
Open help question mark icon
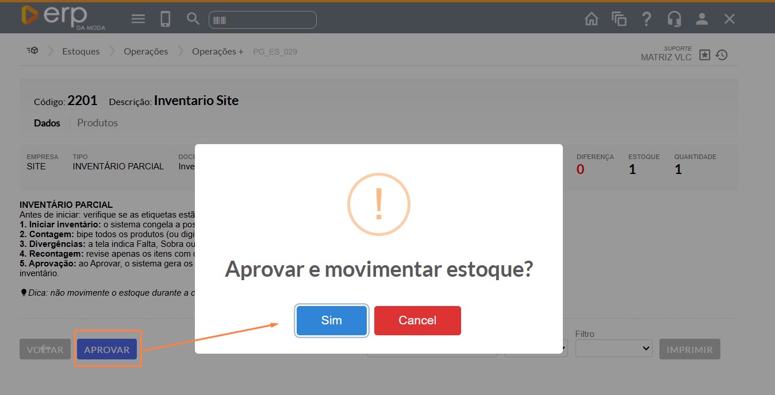click(646, 19)
